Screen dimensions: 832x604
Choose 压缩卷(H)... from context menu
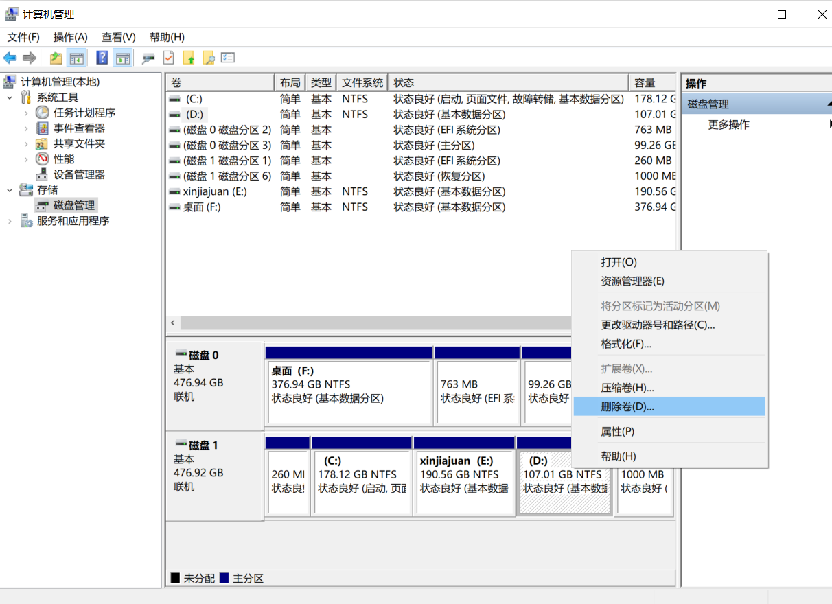669,388
